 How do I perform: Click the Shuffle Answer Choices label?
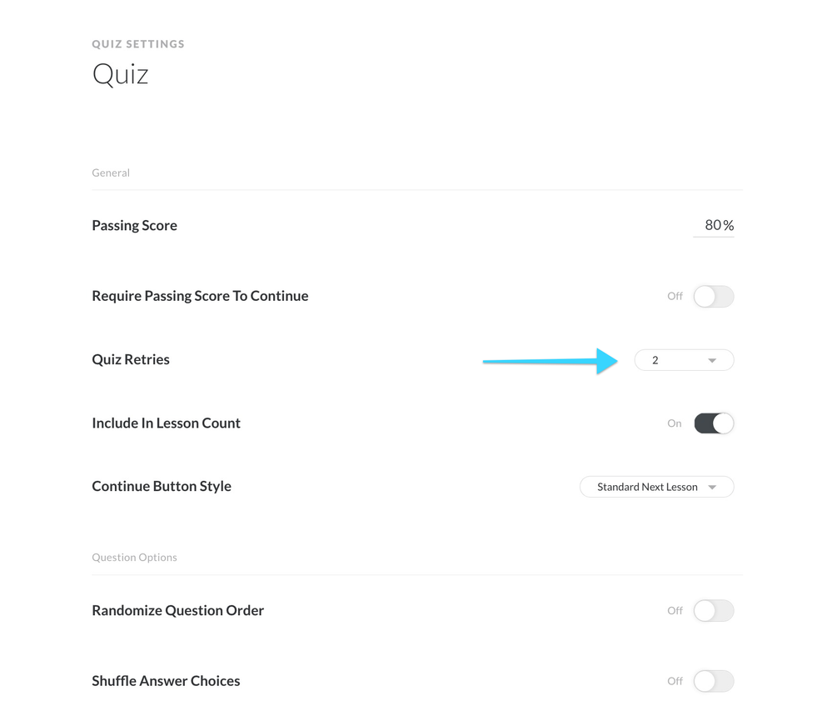(166, 681)
